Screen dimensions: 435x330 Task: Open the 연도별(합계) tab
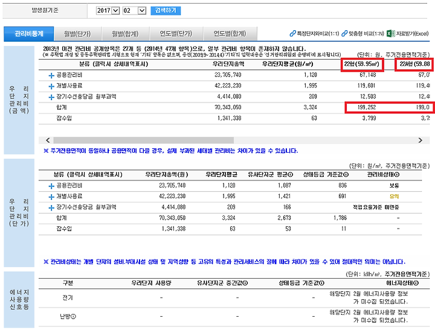(x=230, y=34)
